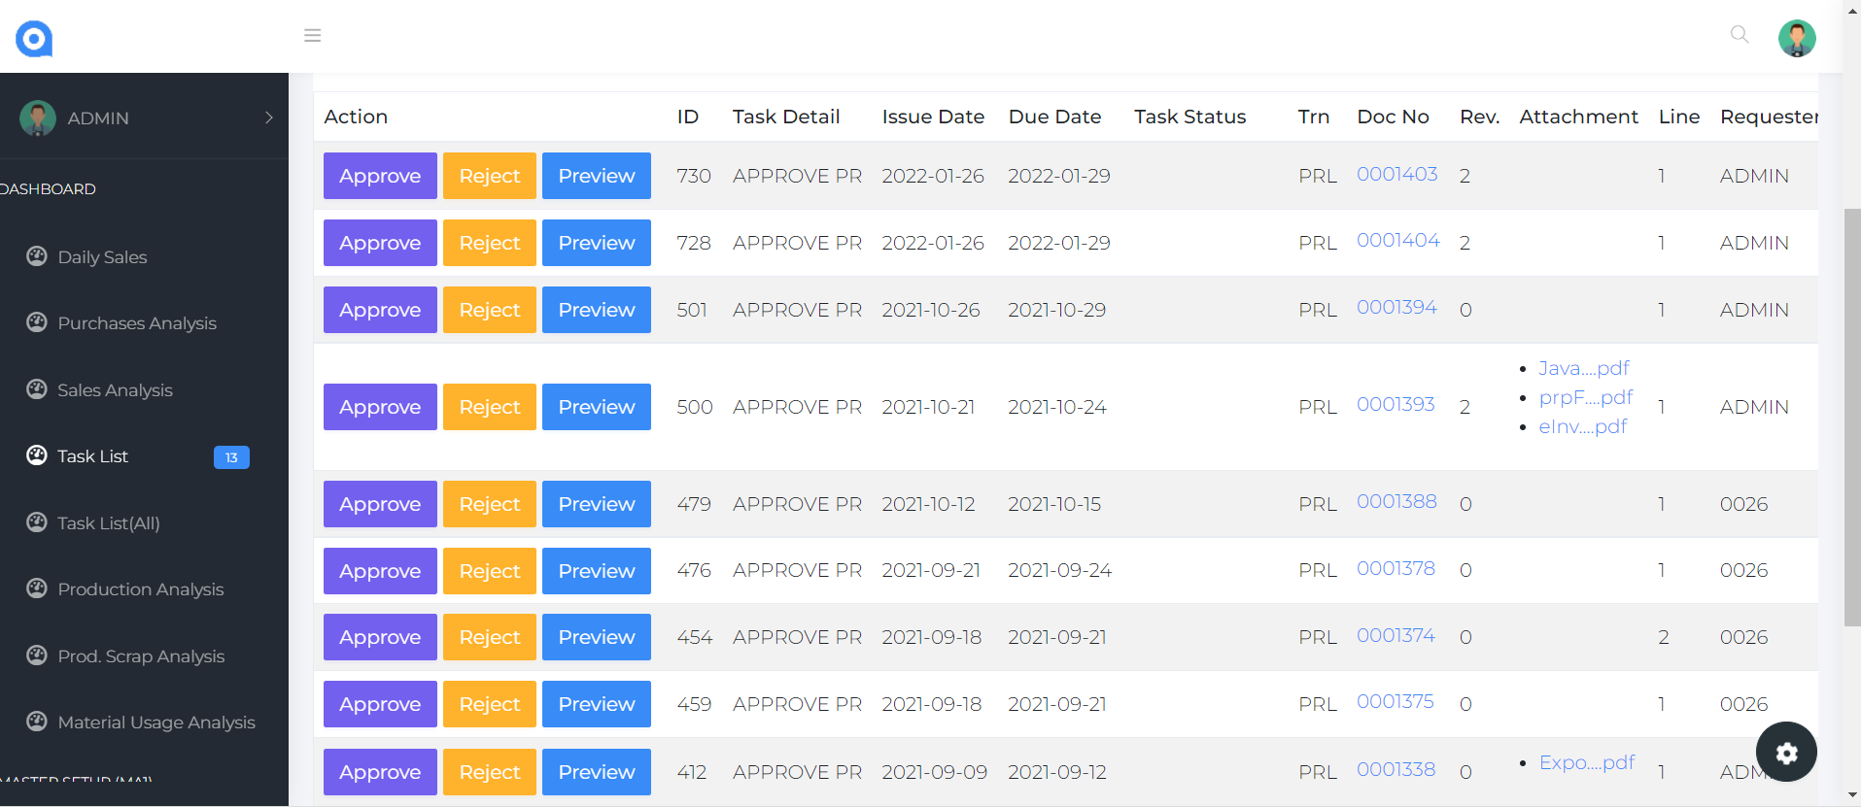The image size is (1861, 807).
Task: Expand the ADMIN profile chevron
Action: click(269, 118)
